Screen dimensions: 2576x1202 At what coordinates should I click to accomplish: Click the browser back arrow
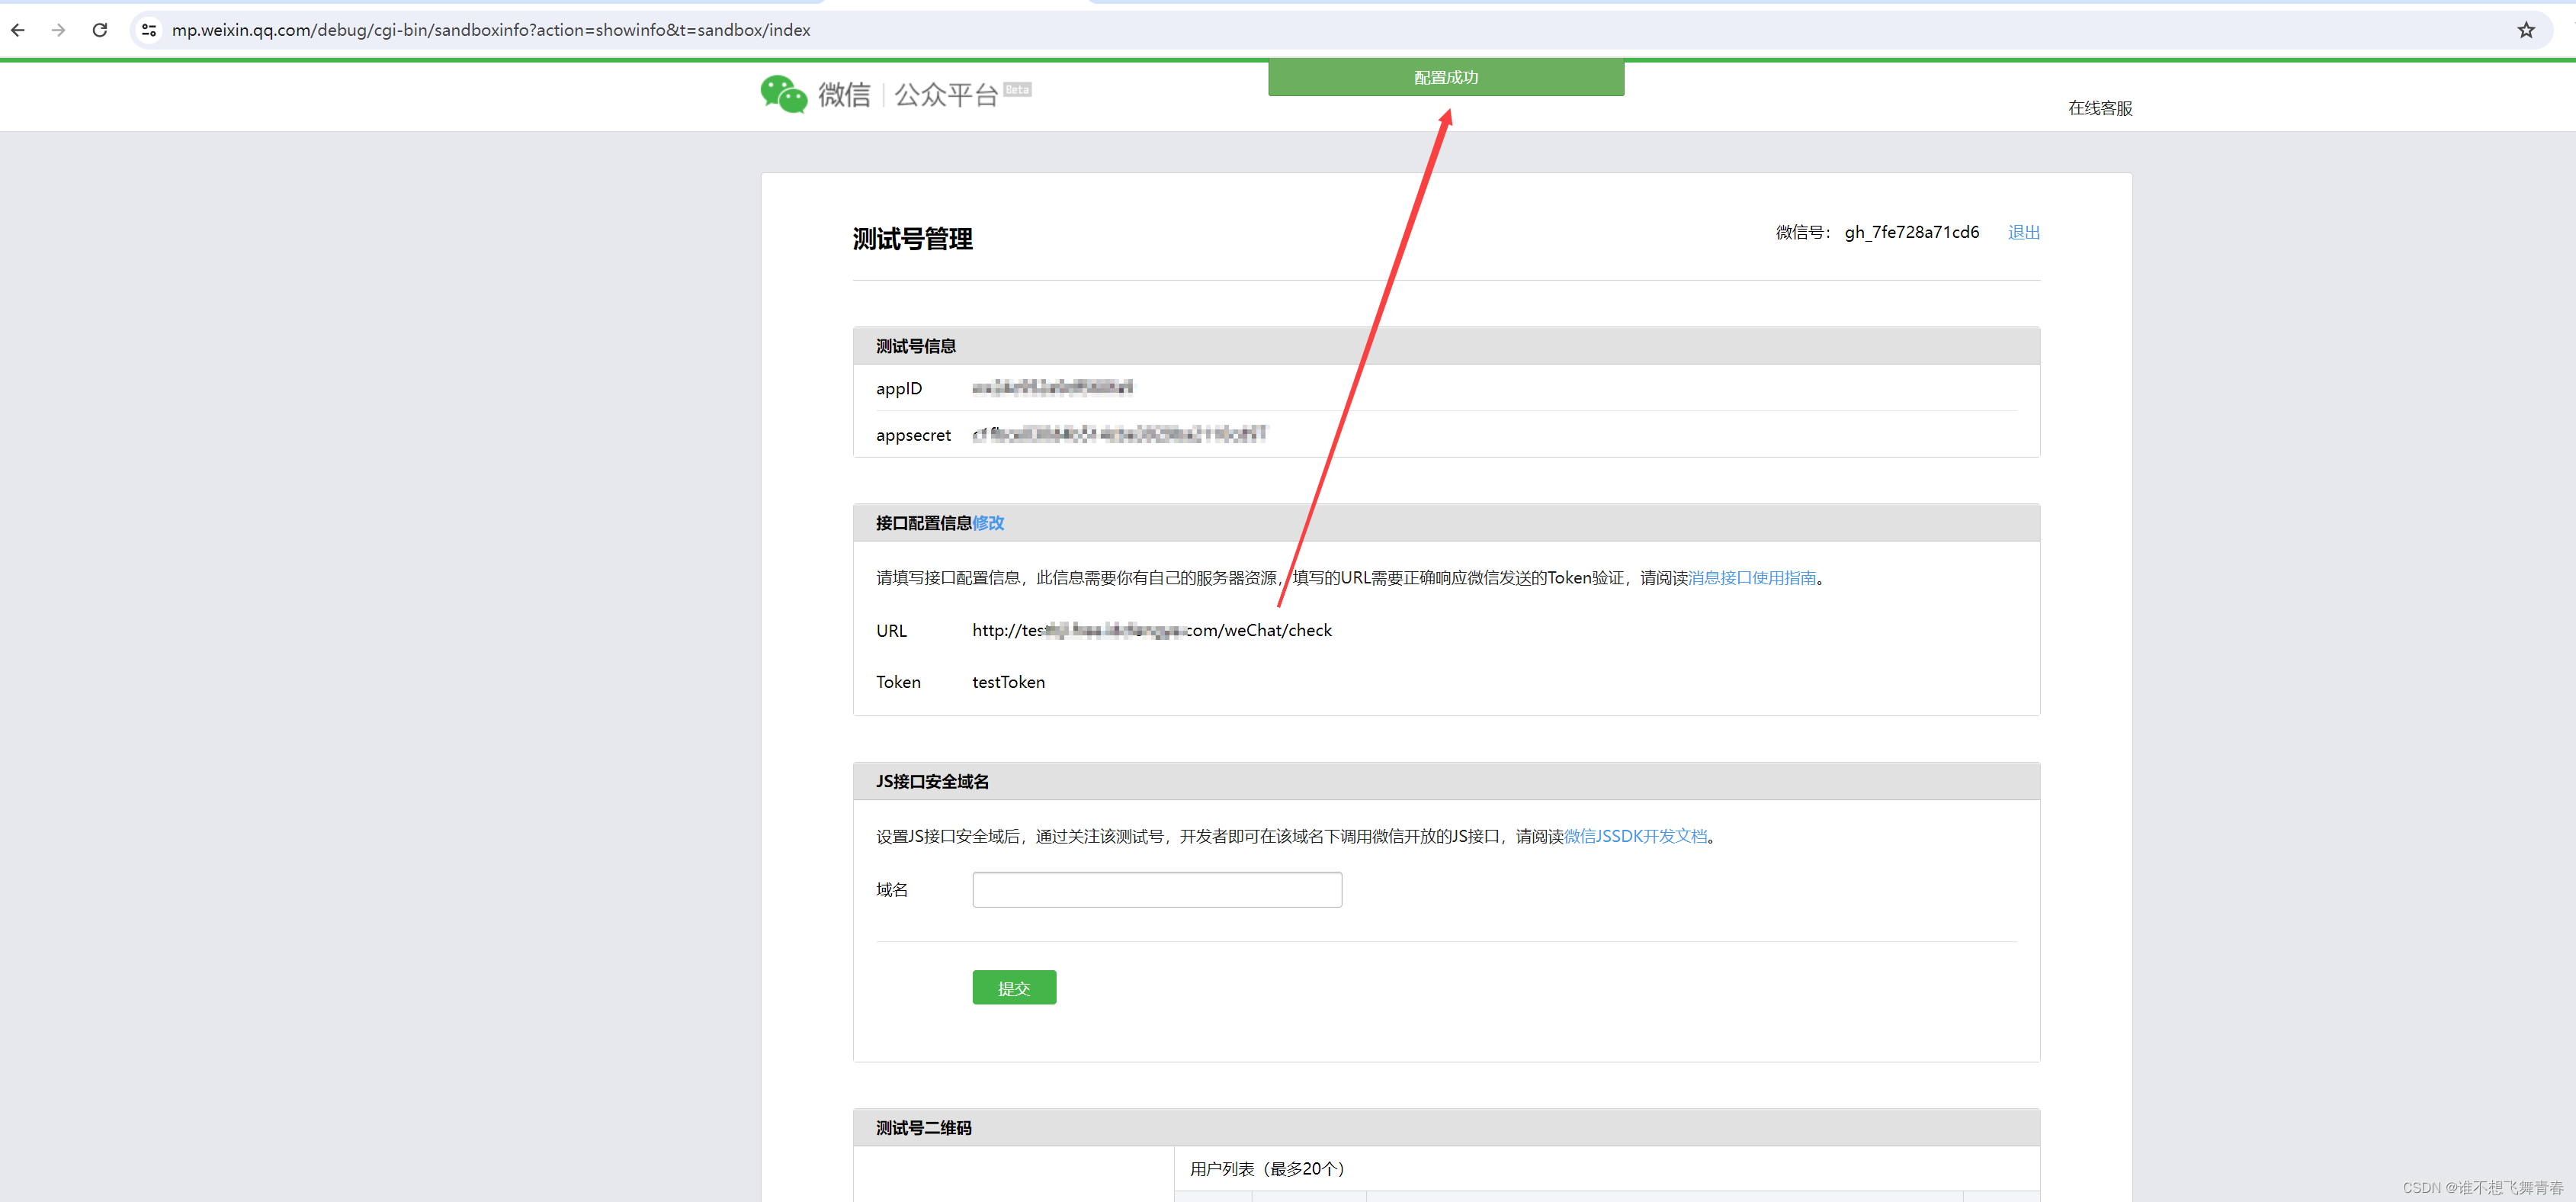(18, 30)
